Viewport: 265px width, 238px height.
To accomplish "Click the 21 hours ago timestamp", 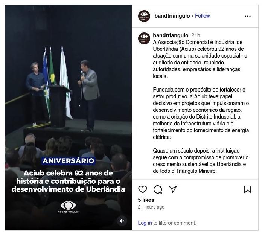I will point(151,207).
